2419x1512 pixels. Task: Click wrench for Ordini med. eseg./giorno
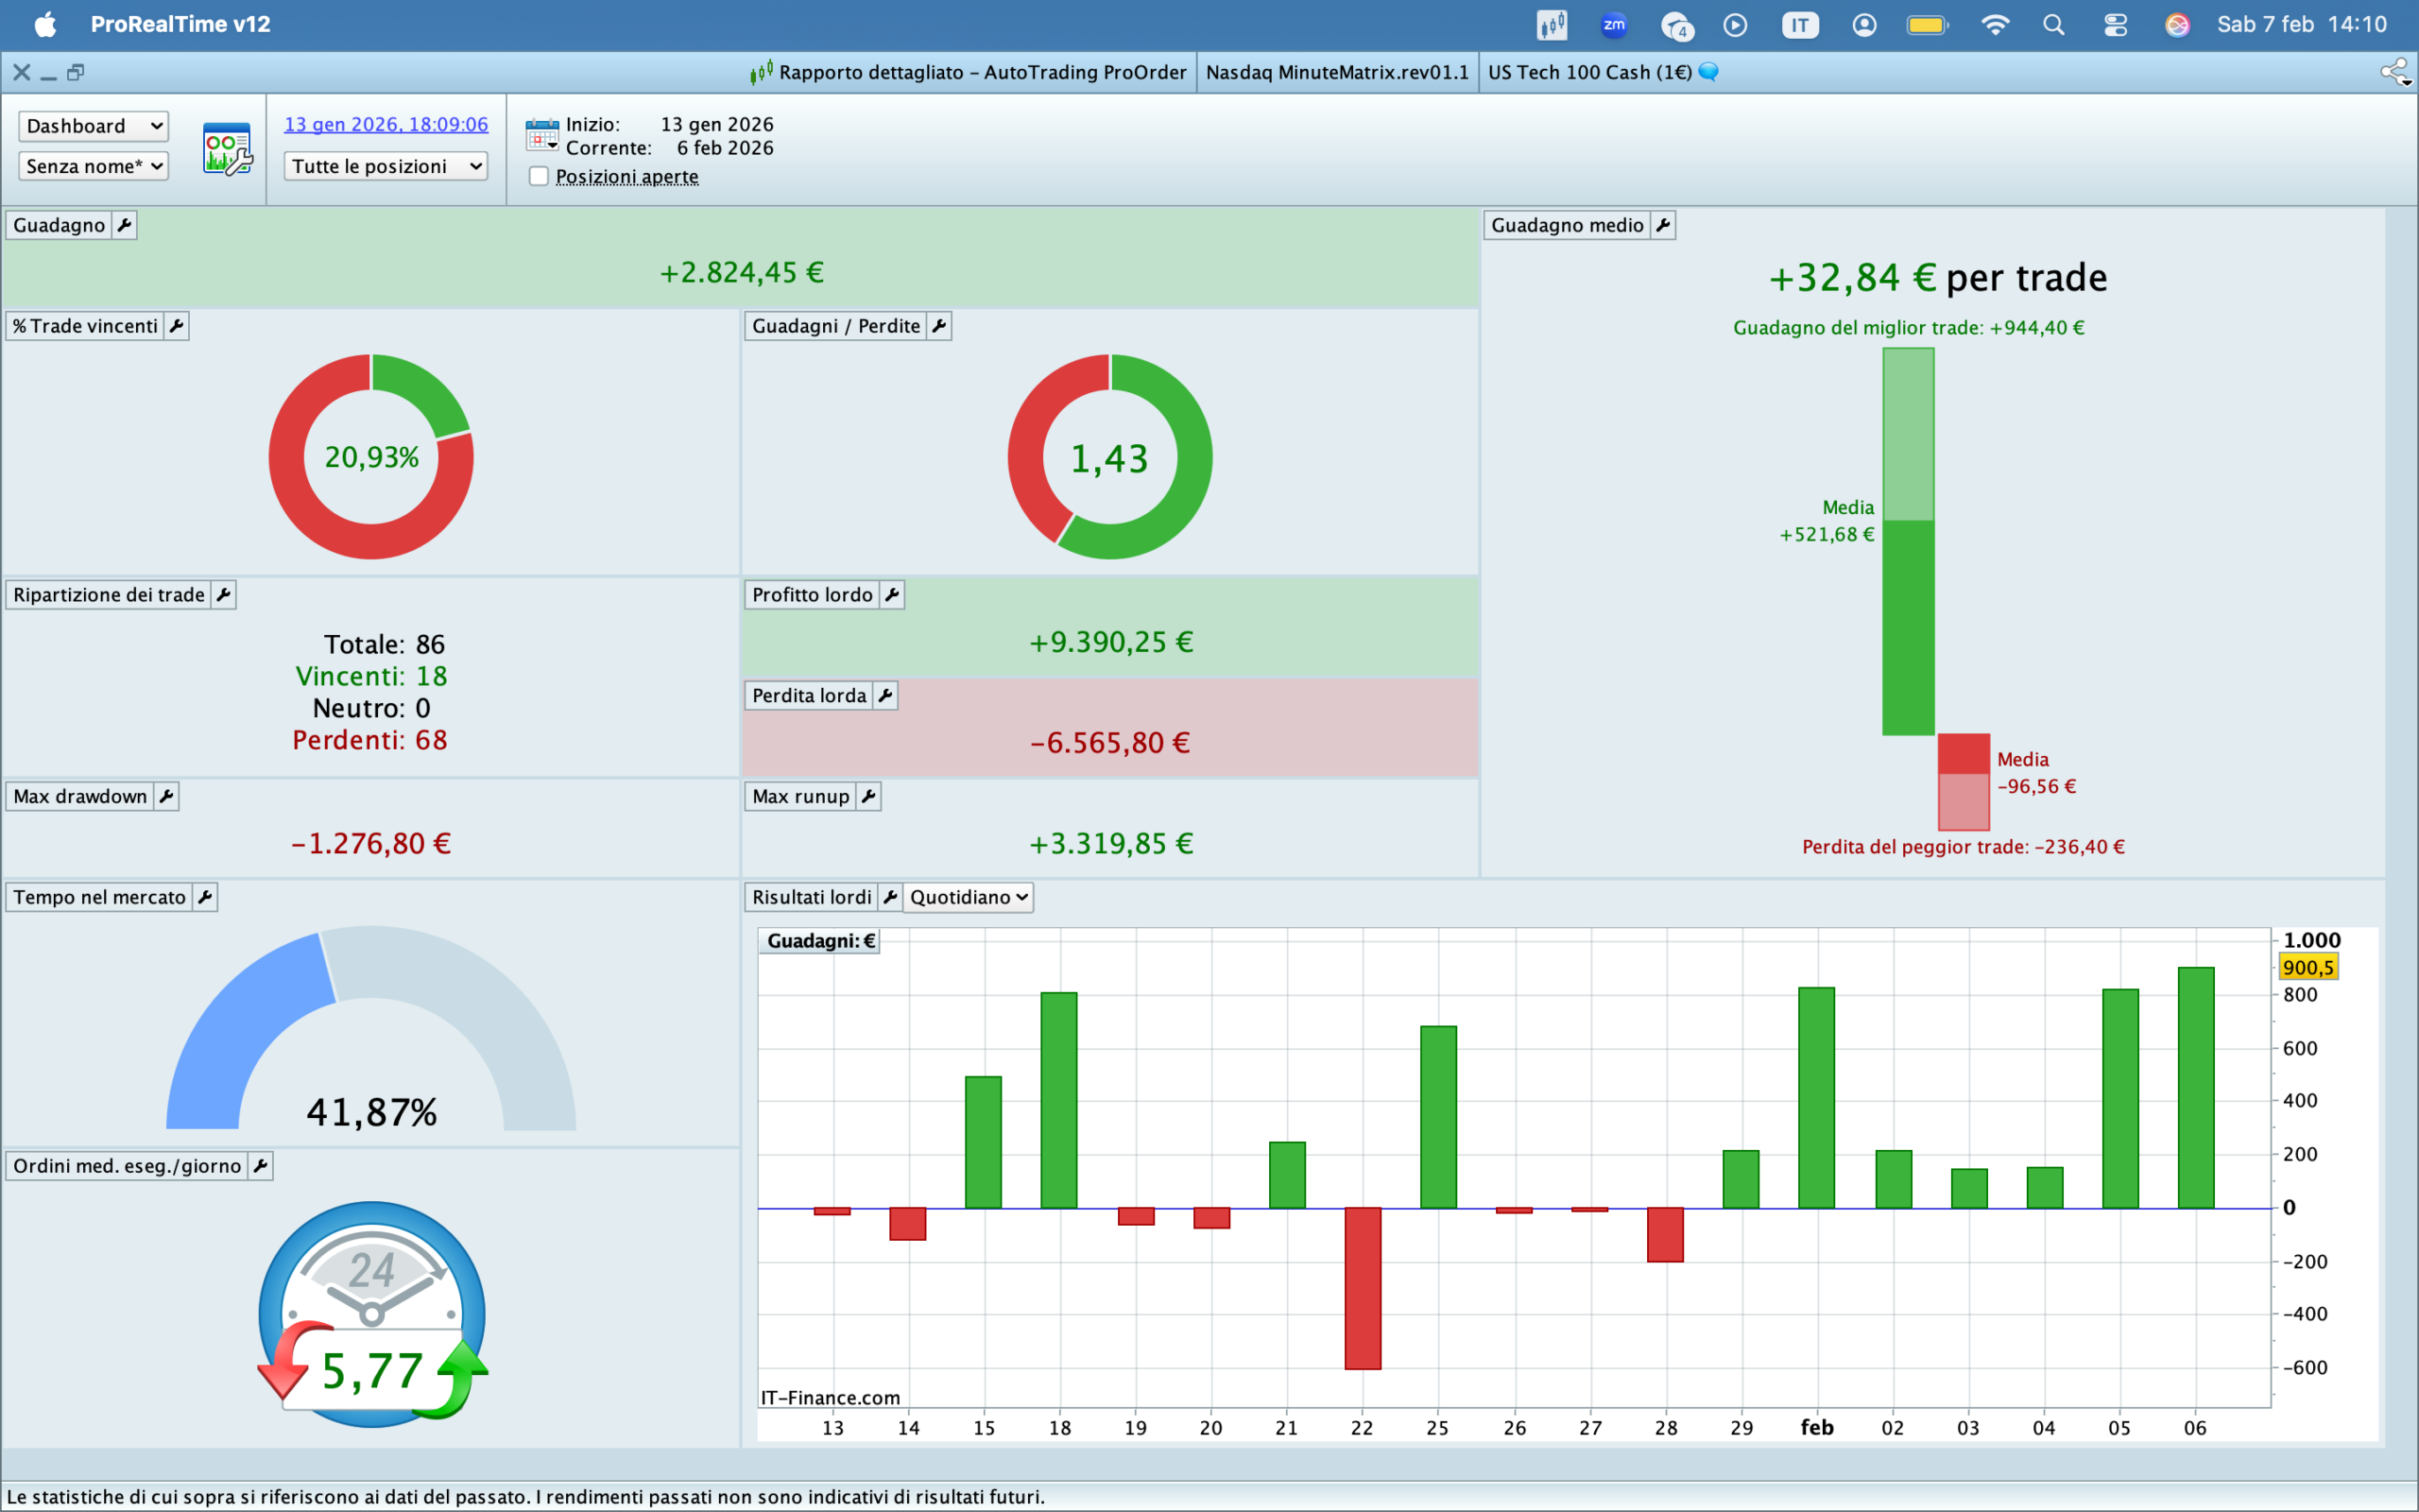click(x=260, y=1166)
